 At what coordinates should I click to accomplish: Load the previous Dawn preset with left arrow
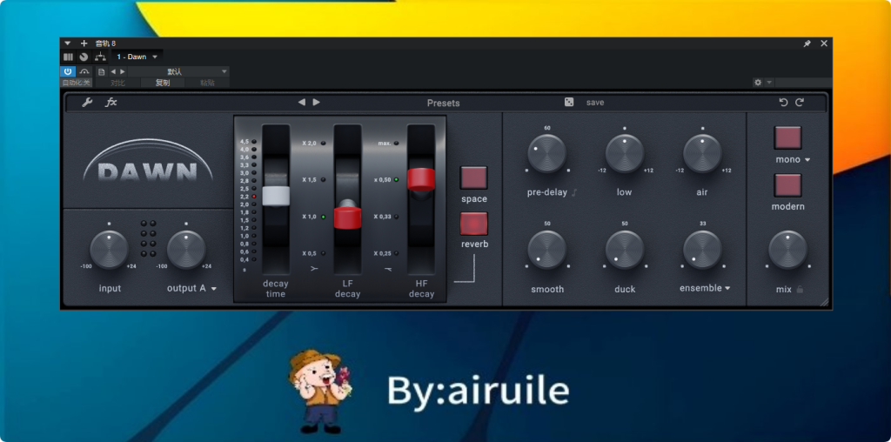pos(302,103)
